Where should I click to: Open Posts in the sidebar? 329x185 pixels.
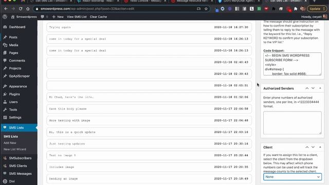click(13, 38)
